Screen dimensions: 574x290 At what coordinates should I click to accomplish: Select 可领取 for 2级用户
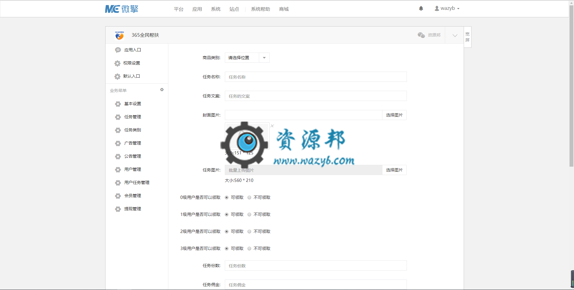(x=227, y=231)
